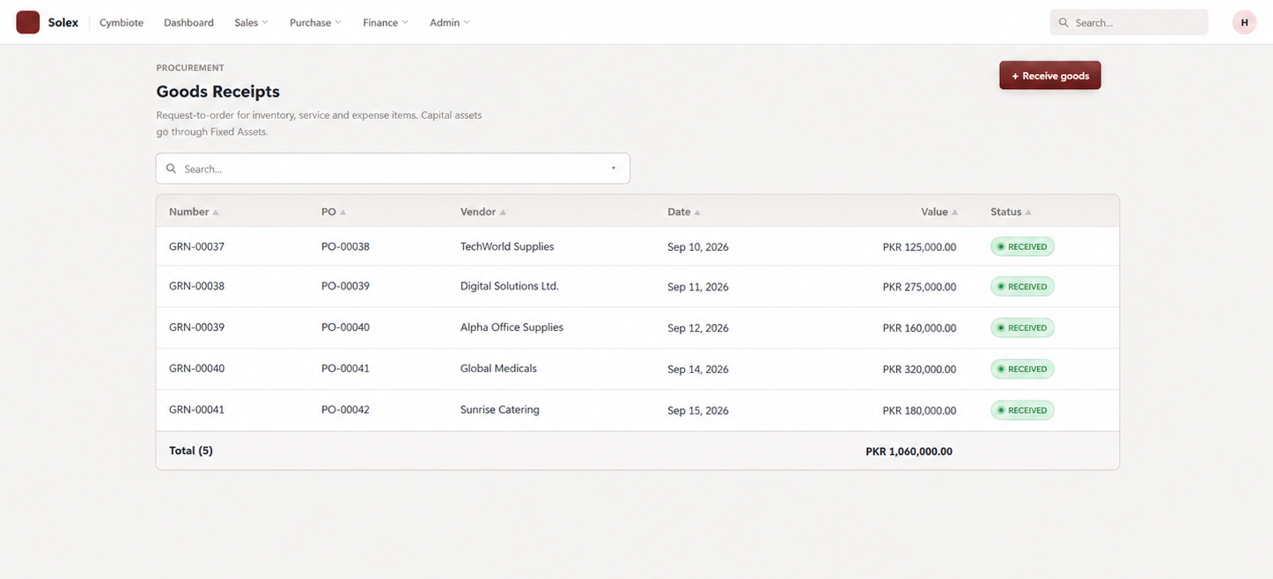Click the Solex logo icon
This screenshot has width=1273, height=579.
click(x=28, y=23)
